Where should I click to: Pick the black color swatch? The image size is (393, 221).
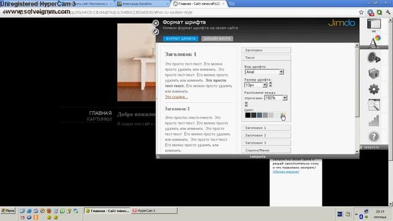(247, 115)
